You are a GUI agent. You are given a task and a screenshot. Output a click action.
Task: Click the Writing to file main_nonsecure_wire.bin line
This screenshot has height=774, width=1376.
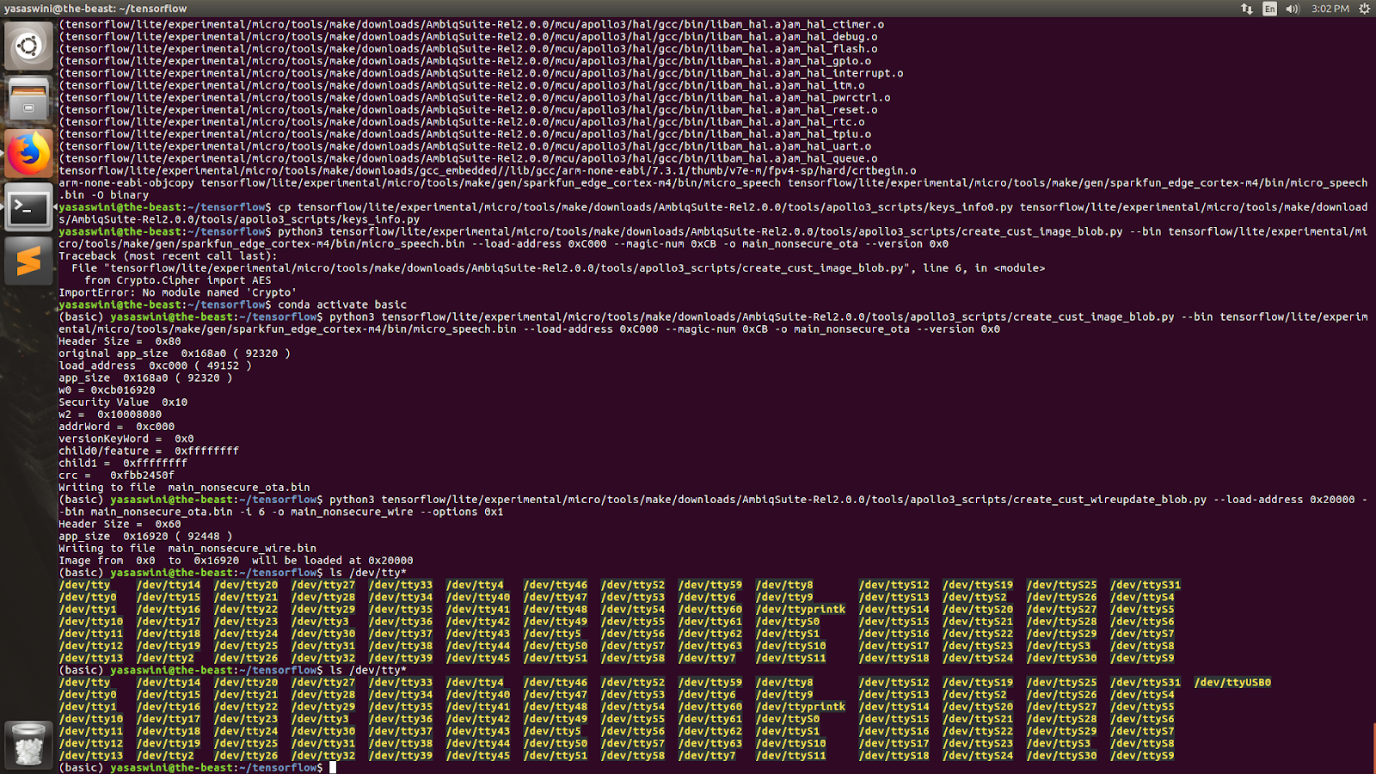(x=187, y=549)
